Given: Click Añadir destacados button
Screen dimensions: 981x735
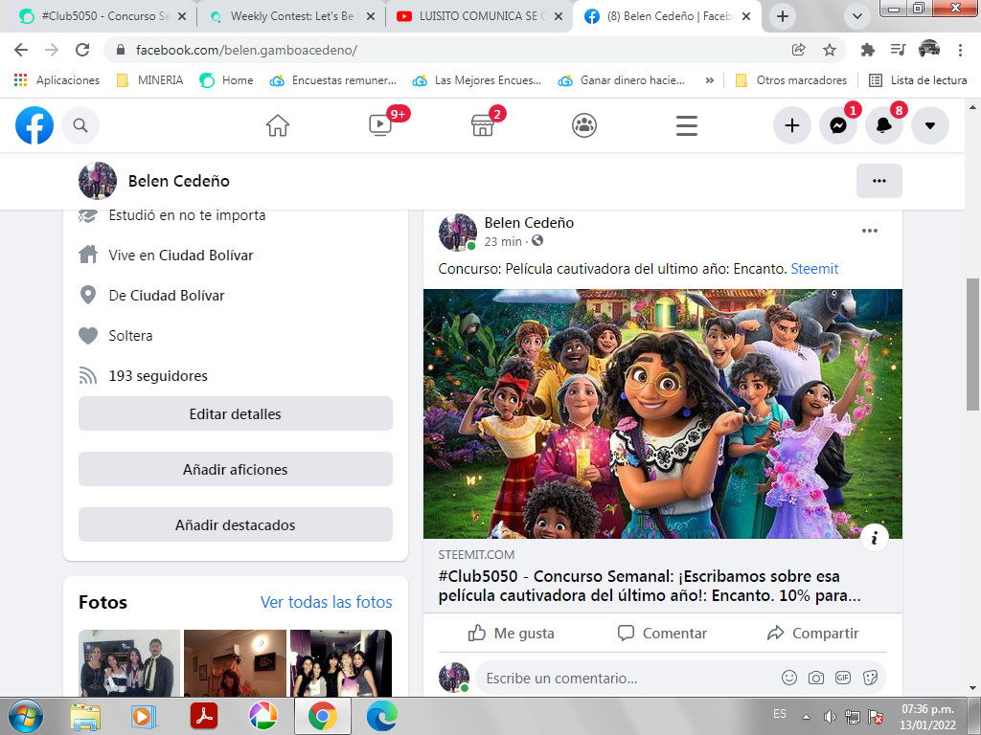Looking at the screenshot, I should (236, 525).
